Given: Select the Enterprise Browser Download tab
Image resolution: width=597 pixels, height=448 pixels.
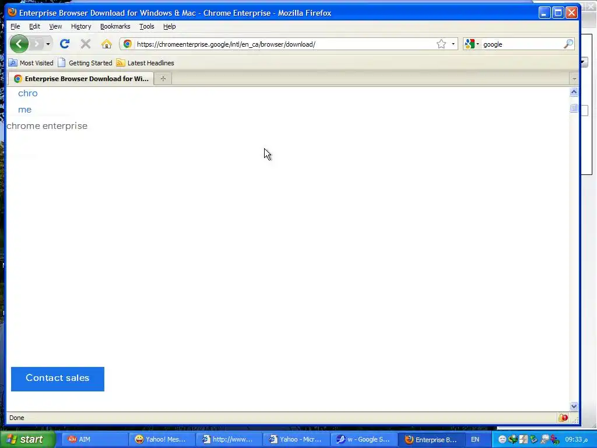Looking at the screenshot, I should click(x=80, y=79).
